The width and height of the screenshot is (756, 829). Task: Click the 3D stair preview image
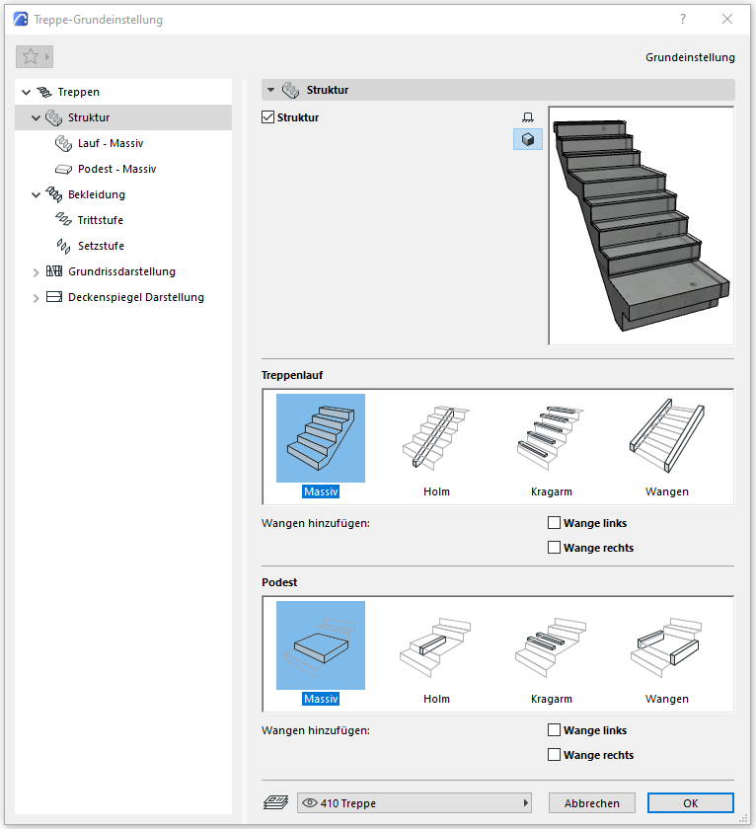[641, 225]
